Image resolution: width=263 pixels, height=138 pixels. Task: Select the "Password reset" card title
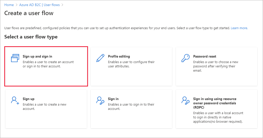tap(205, 56)
